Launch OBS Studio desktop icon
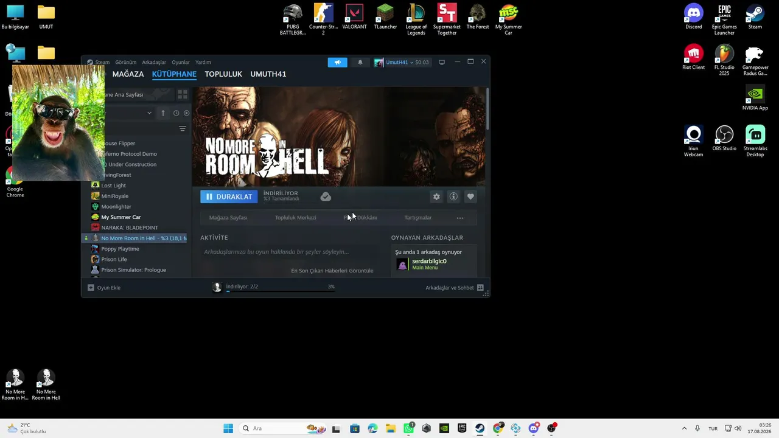 [724, 138]
